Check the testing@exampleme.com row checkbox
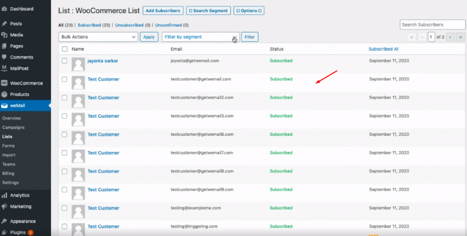This screenshot has width=467, height=236. (64, 208)
